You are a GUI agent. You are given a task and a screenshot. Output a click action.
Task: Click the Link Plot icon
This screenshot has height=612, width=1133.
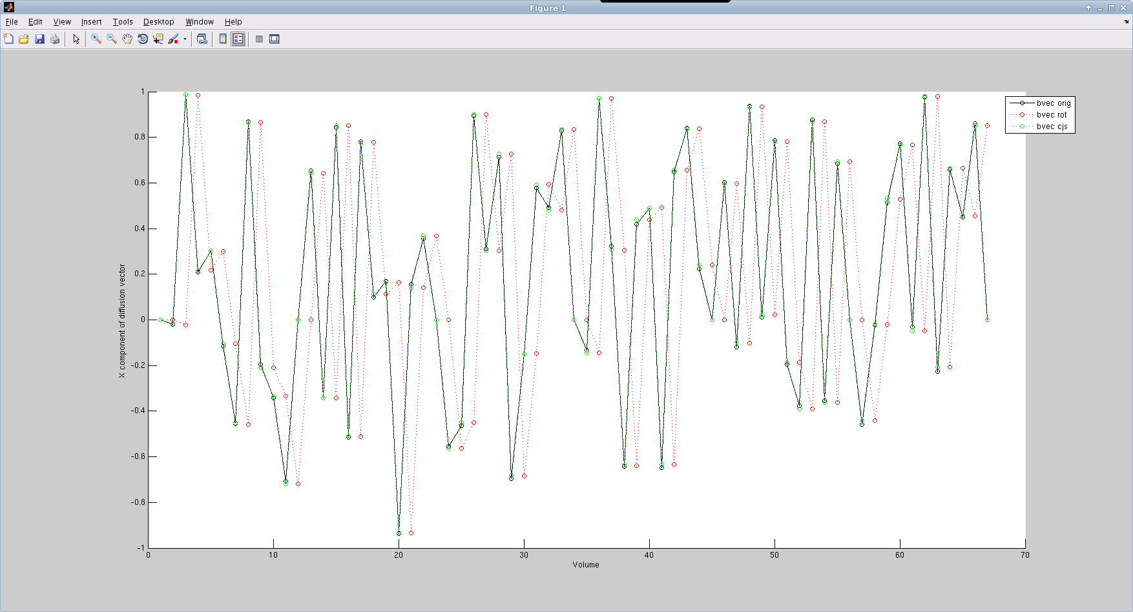tap(202, 39)
